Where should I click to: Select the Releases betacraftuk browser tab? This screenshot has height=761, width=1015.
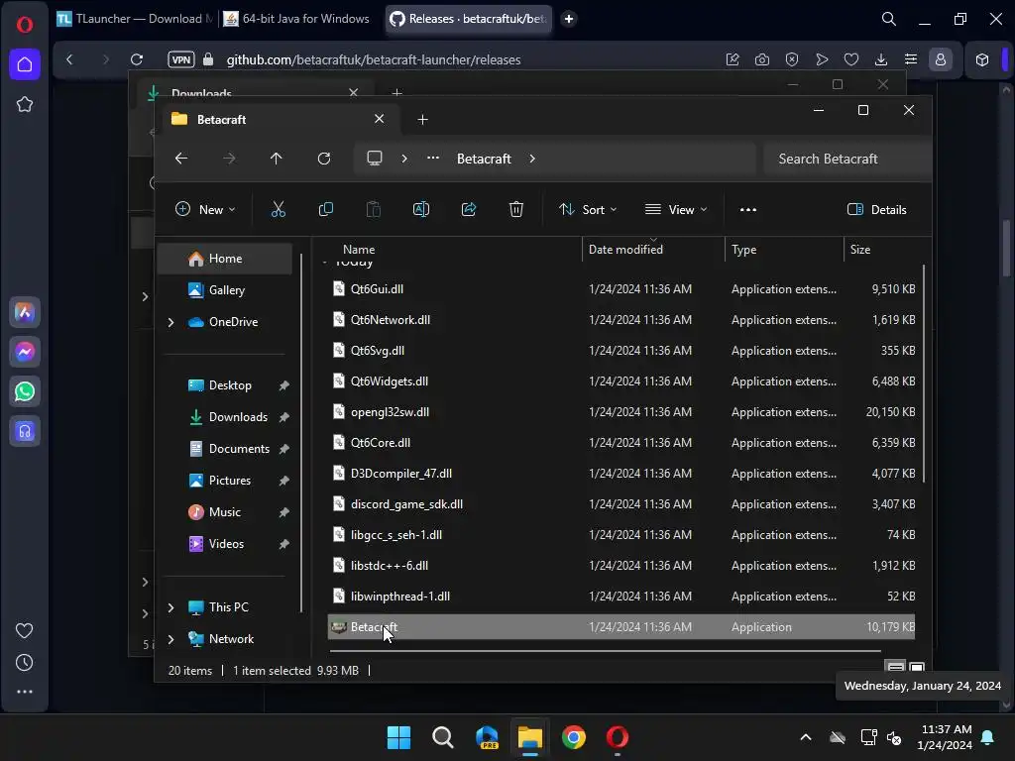(x=469, y=19)
